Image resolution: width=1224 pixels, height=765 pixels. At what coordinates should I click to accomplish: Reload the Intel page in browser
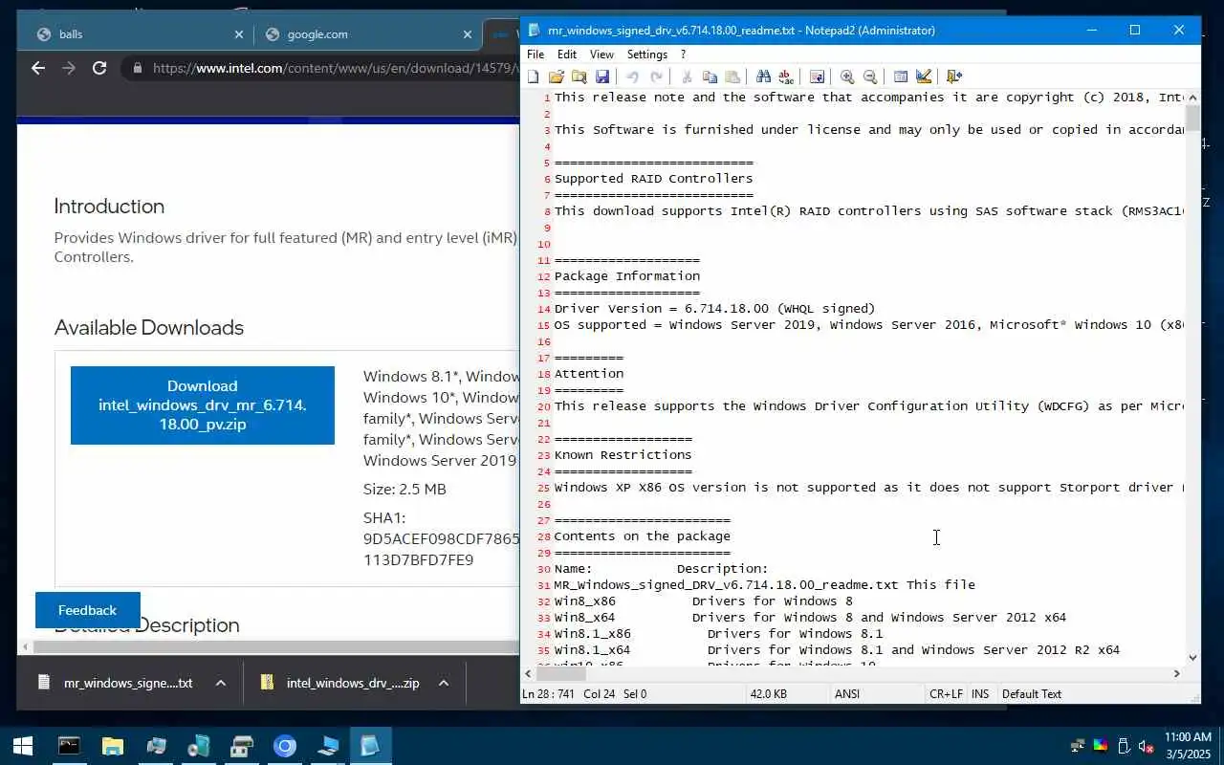[99, 68]
